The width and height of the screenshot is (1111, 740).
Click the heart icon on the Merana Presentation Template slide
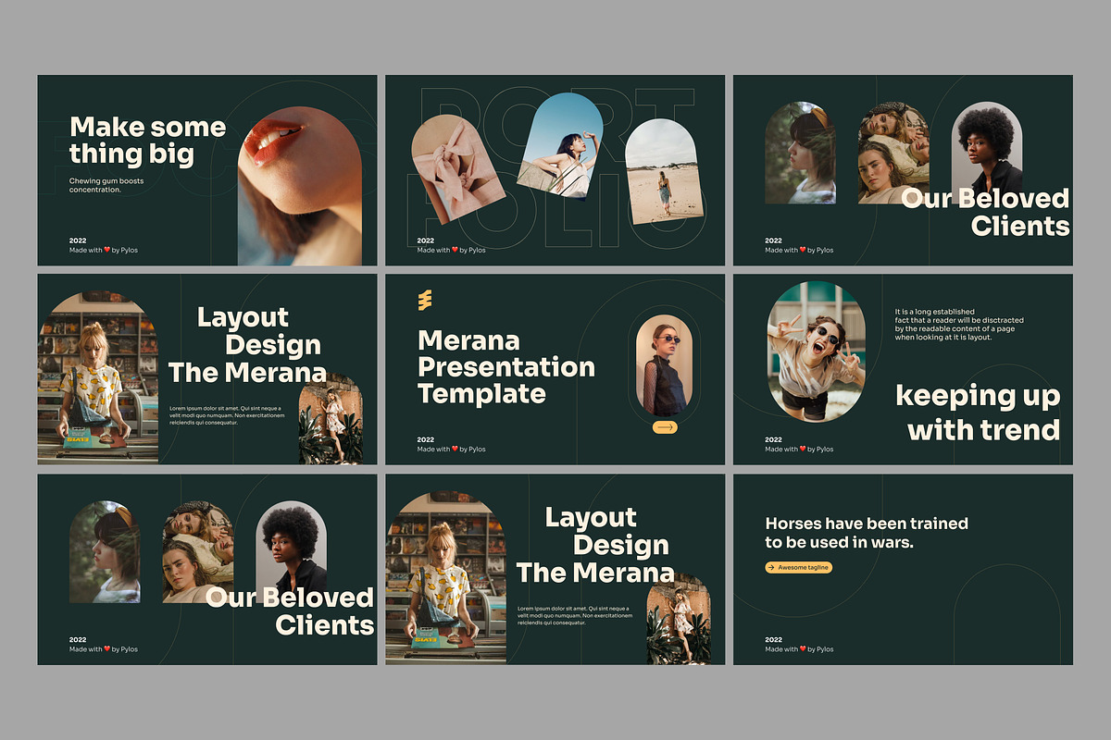[455, 450]
